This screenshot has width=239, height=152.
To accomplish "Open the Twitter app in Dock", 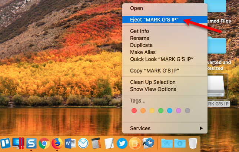I will tap(122, 143).
